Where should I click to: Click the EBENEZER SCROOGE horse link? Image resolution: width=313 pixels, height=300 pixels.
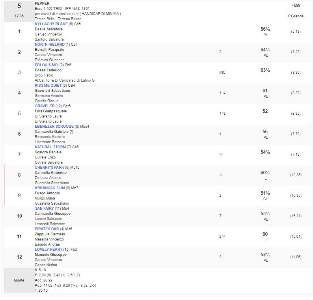click(54, 127)
